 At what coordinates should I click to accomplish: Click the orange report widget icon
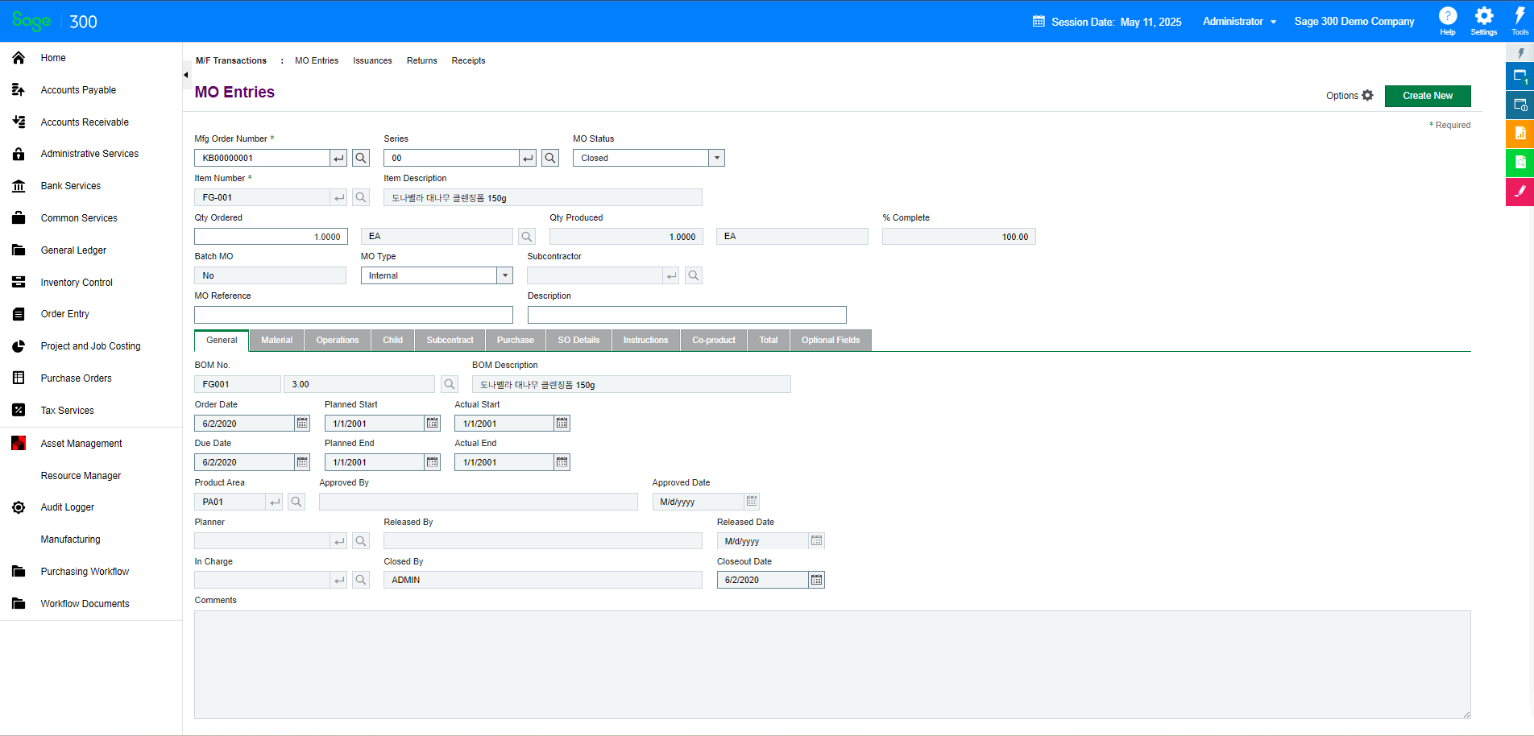click(x=1519, y=134)
